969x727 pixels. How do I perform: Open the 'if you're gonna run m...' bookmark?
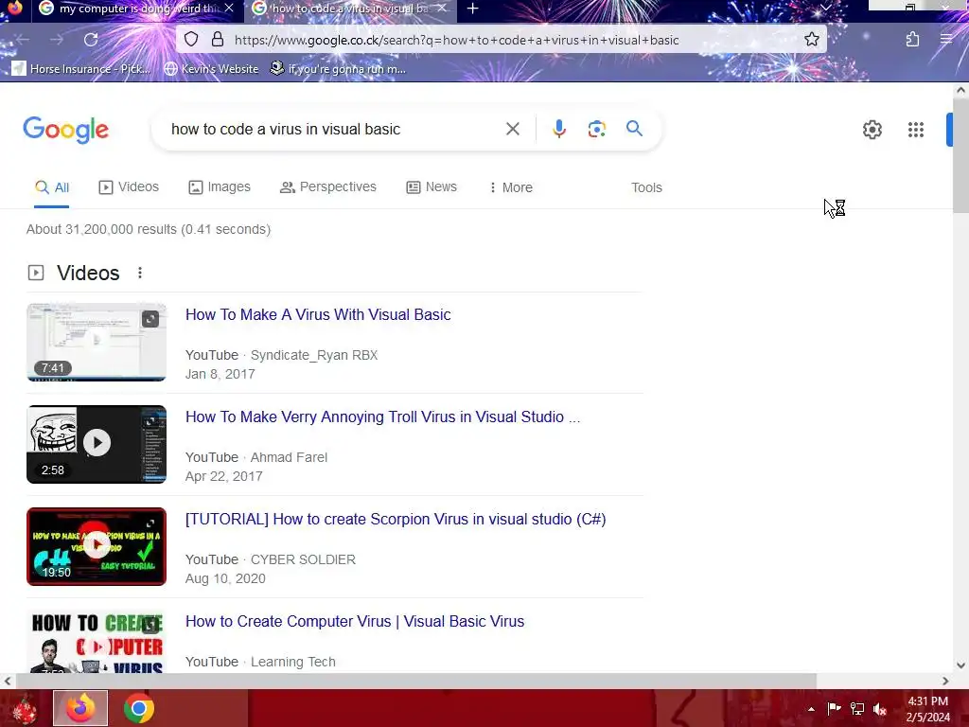click(338, 68)
